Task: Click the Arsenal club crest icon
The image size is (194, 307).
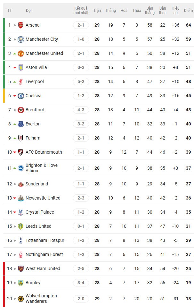Action: click(21, 25)
